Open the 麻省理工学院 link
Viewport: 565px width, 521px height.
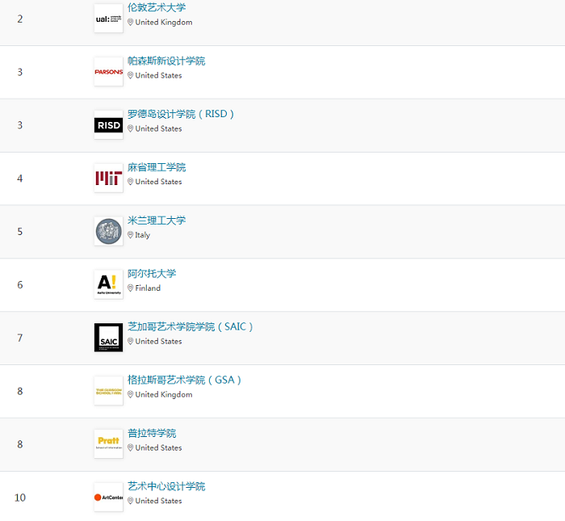(157, 168)
